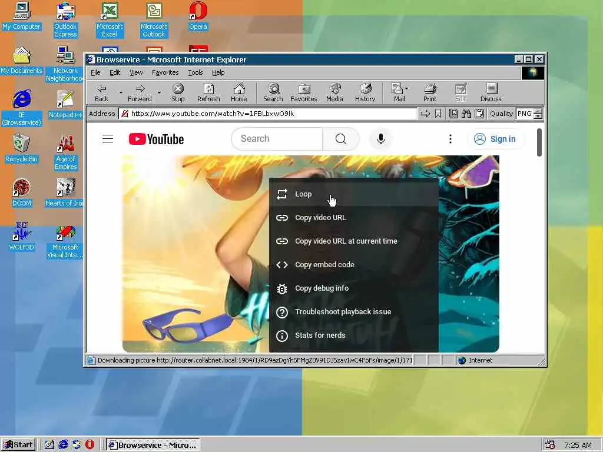Image resolution: width=603 pixels, height=452 pixels.
Task: Select the Recycle Bin desktop icon
Action: (22, 149)
